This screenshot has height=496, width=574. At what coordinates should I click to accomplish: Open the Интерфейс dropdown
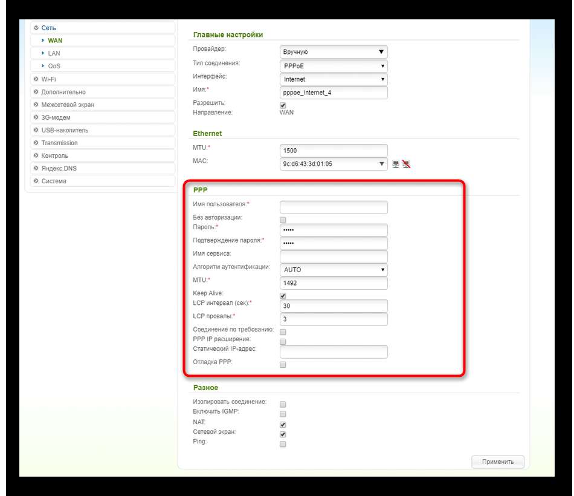coord(334,79)
